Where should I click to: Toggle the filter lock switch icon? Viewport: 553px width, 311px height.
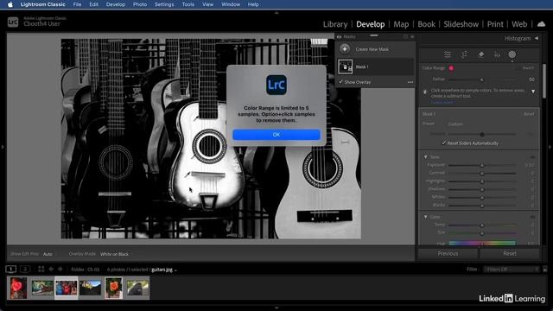click(545, 270)
